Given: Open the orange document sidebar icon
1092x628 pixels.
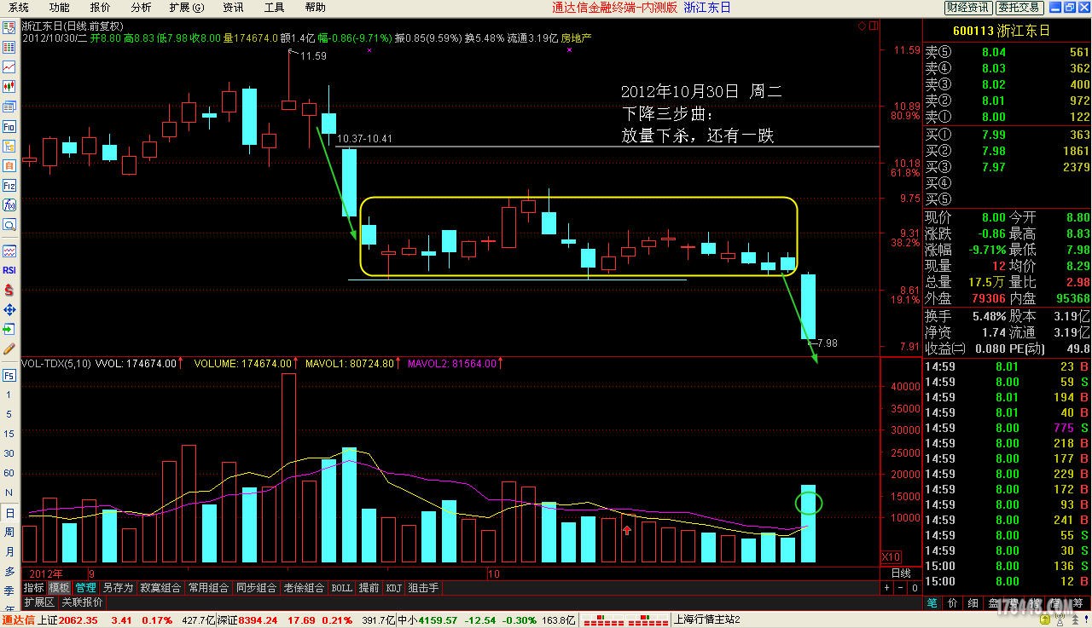Looking at the screenshot, I should pos(9,165).
